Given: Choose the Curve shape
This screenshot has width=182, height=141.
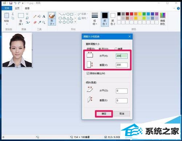Looking at the screenshot, I should 64,14.
